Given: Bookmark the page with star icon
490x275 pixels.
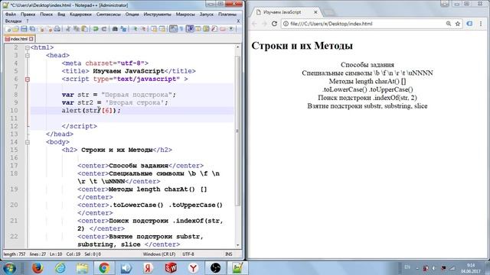Looking at the screenshot, I should 458,24.
